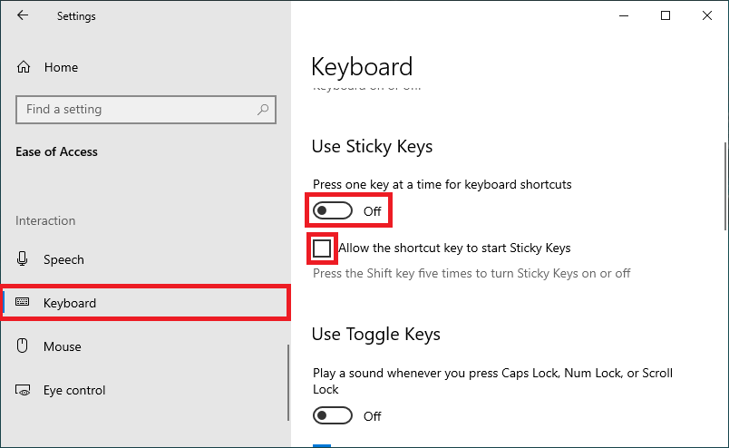The height and width of the screenshot is (448, 729).
Task: Minimize the Settings window
Action: point(624,15)
